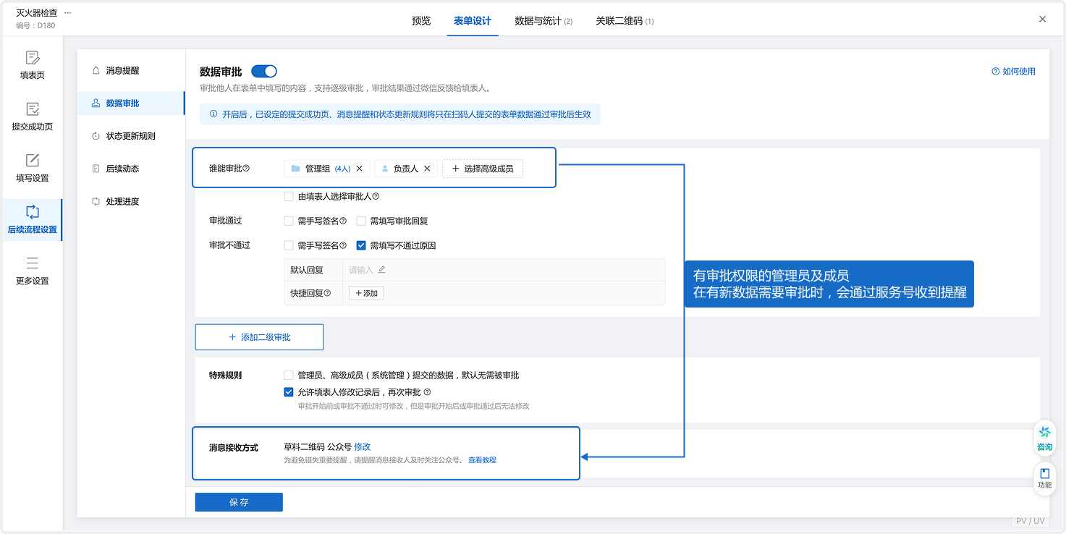This screenshot has width=1066, height=534.
Task: Toggle off the 数据审批 switch
Action: point(263,71)
